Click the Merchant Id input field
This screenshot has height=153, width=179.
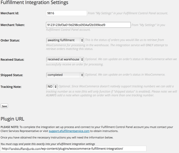pyautogui.click(x=66, y=13)
